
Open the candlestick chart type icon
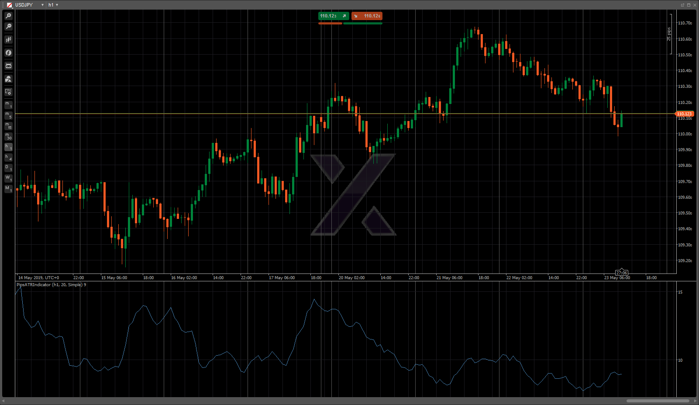pos(8,40)
